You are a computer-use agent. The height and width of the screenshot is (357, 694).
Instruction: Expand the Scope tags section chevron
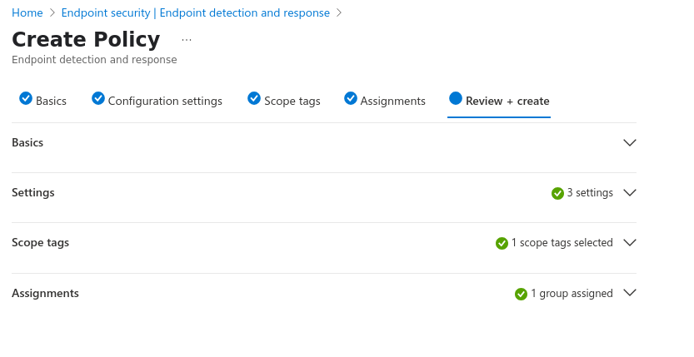pyautogui.click(x=630, y=243)
